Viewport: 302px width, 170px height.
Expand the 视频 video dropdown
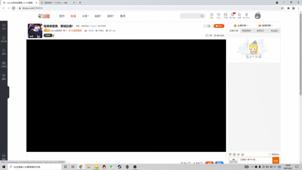pyautogui.click(x=98, y=16)
